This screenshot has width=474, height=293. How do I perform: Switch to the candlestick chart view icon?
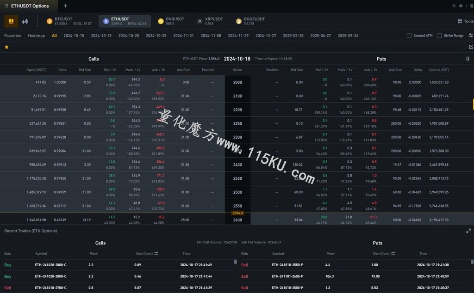tap(25, 21)
